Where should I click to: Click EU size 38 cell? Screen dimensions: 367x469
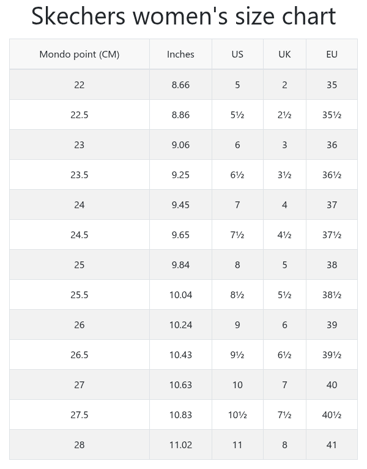pos(332,265)
